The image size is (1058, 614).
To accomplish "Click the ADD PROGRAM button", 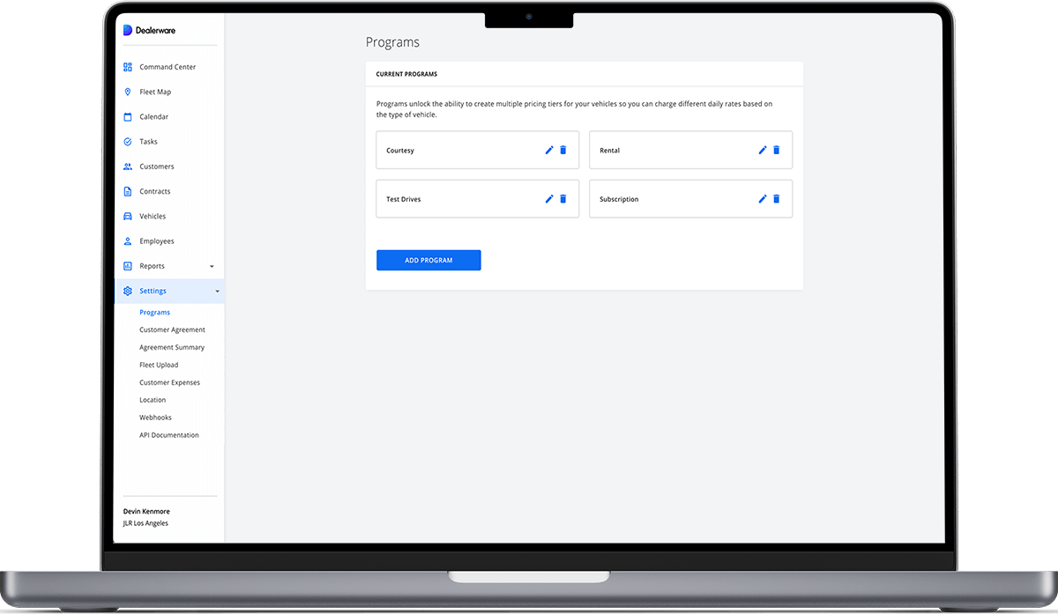I will [428, 260].
